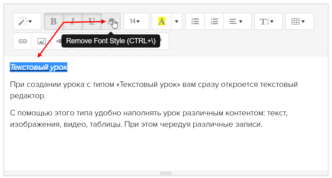Open the font size 14 dropdown
The height and width of the screenshot is (178, 332).
[136, 21]
